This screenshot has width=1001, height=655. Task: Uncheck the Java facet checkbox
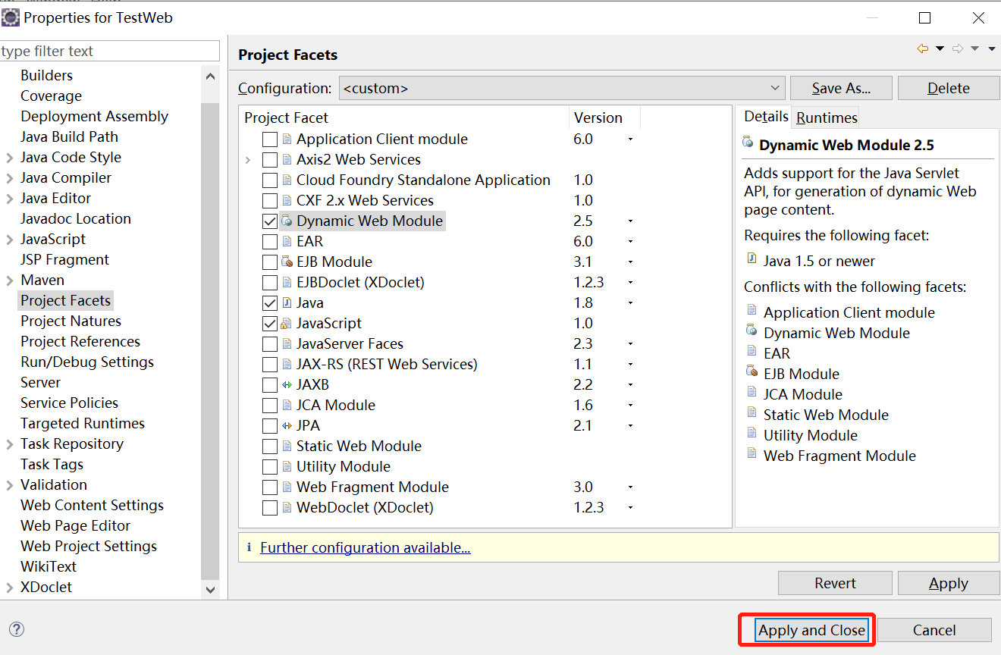269,303
